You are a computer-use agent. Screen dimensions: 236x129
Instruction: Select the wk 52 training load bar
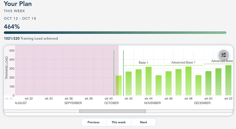pos(228,80)
